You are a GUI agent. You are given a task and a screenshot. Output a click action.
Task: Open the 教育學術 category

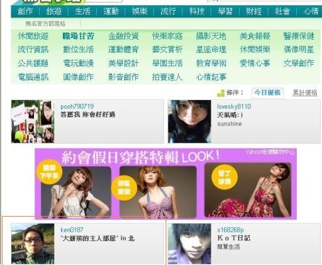211,64
